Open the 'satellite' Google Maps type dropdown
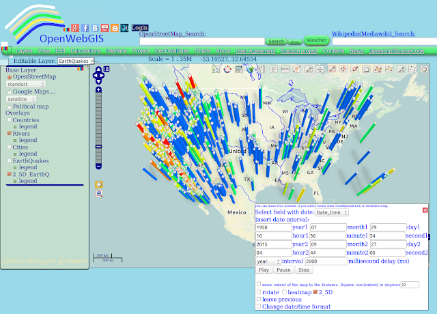The width and height of the screenshot is (437, 314). click(x=21, y=99)
